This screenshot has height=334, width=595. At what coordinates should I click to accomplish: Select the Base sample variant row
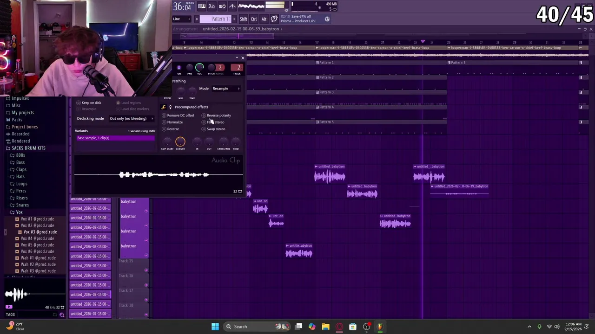click(115, 138)
